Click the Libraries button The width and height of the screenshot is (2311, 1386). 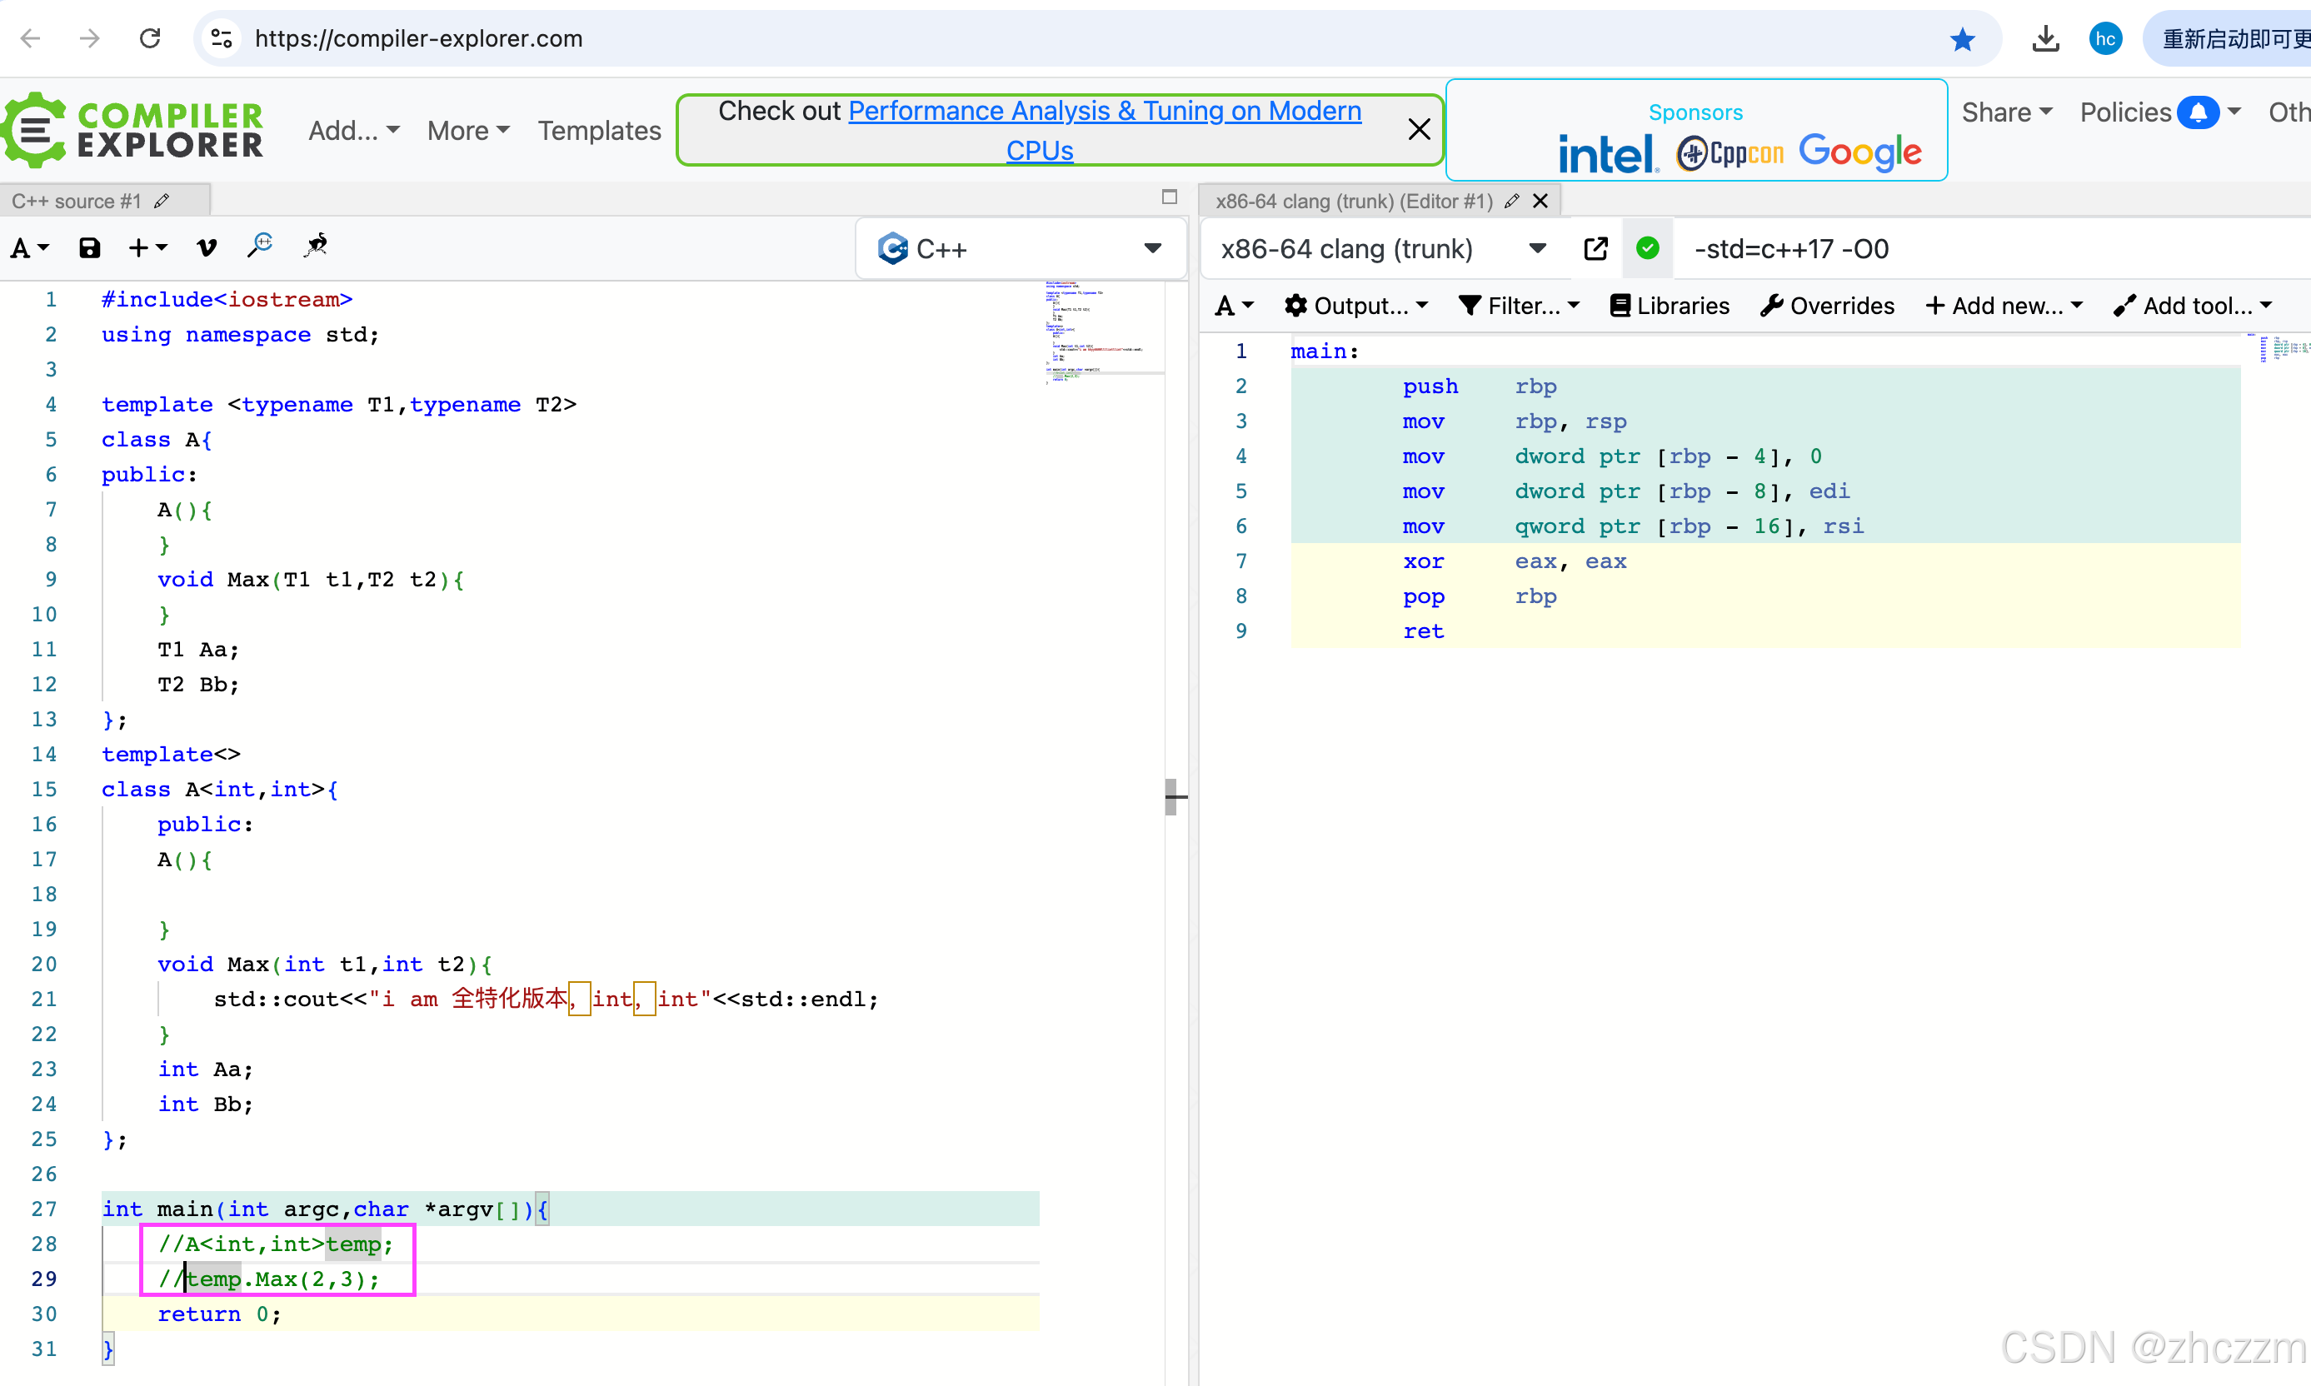pyautogui.click(x=1670, y=307)
